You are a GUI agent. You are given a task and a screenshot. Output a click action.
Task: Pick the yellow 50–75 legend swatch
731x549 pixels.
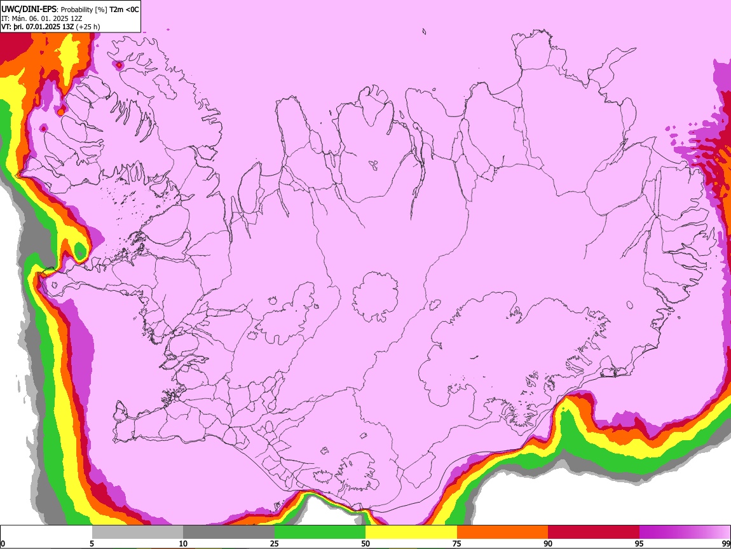tap(411, 532)
